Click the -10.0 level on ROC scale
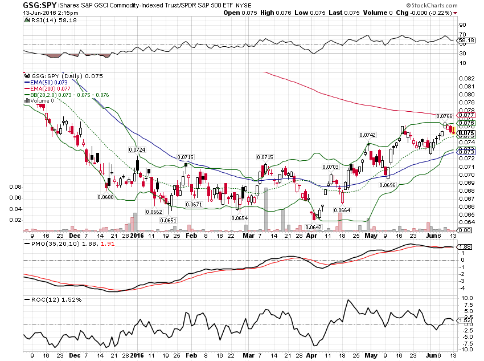This screenshot has height=361, width=484. tap(467, 350)
